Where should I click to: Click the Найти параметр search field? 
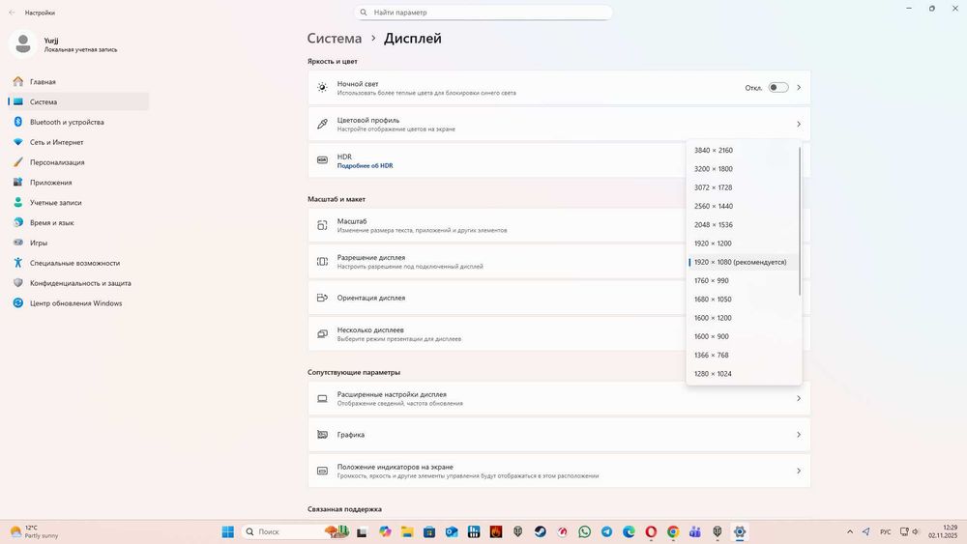pos(483,13)
